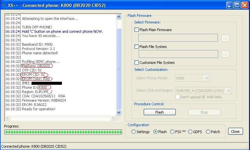Click the Stop procedure button
This screenshot has height=150, width=250.
pyautogui.click(x=204, y=112)
